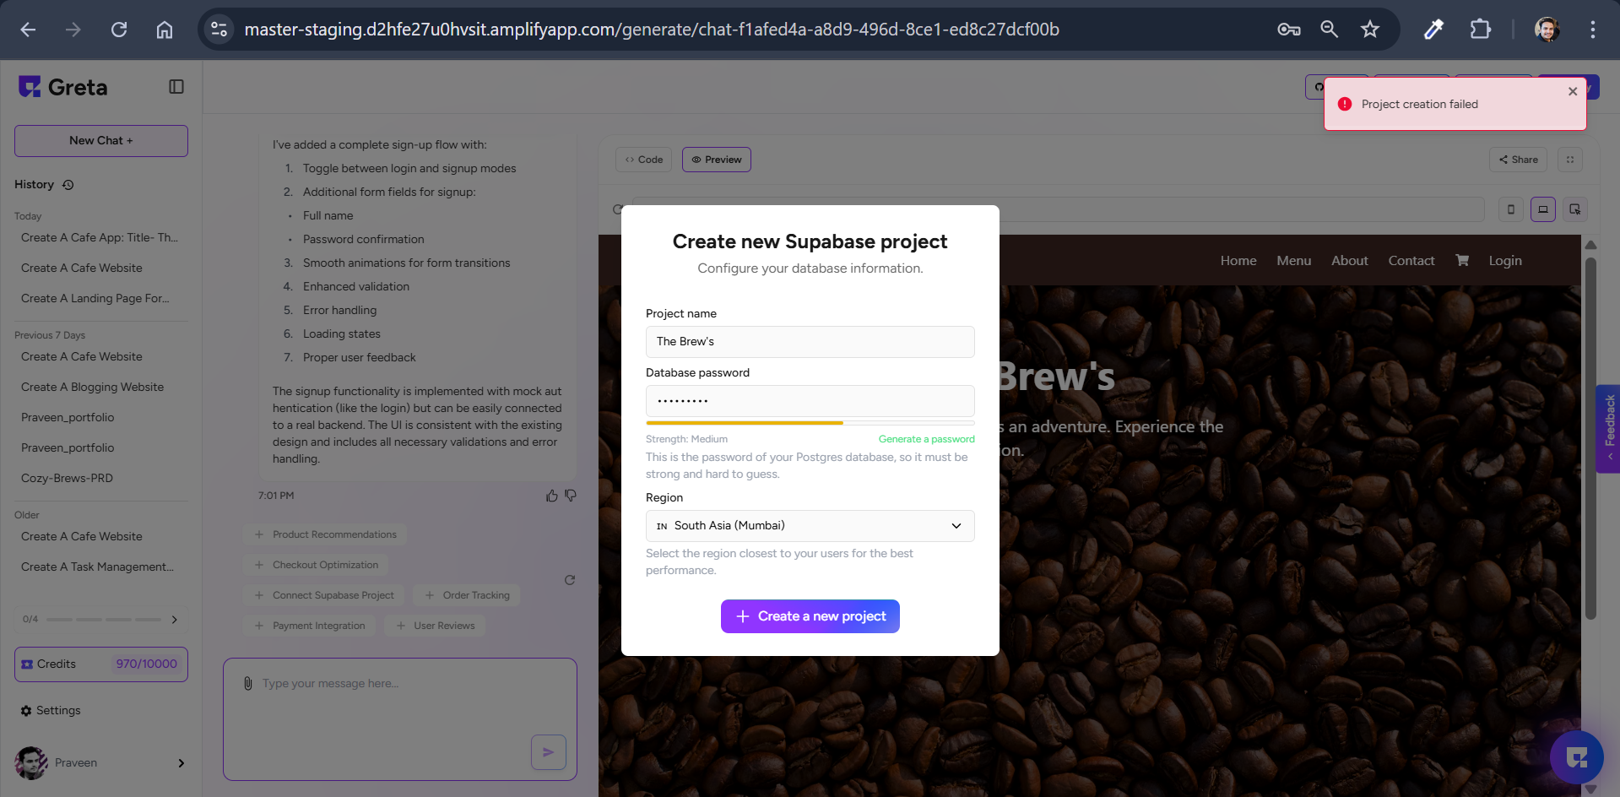Open chat Create A Task Management

click(x=97, y=567)
